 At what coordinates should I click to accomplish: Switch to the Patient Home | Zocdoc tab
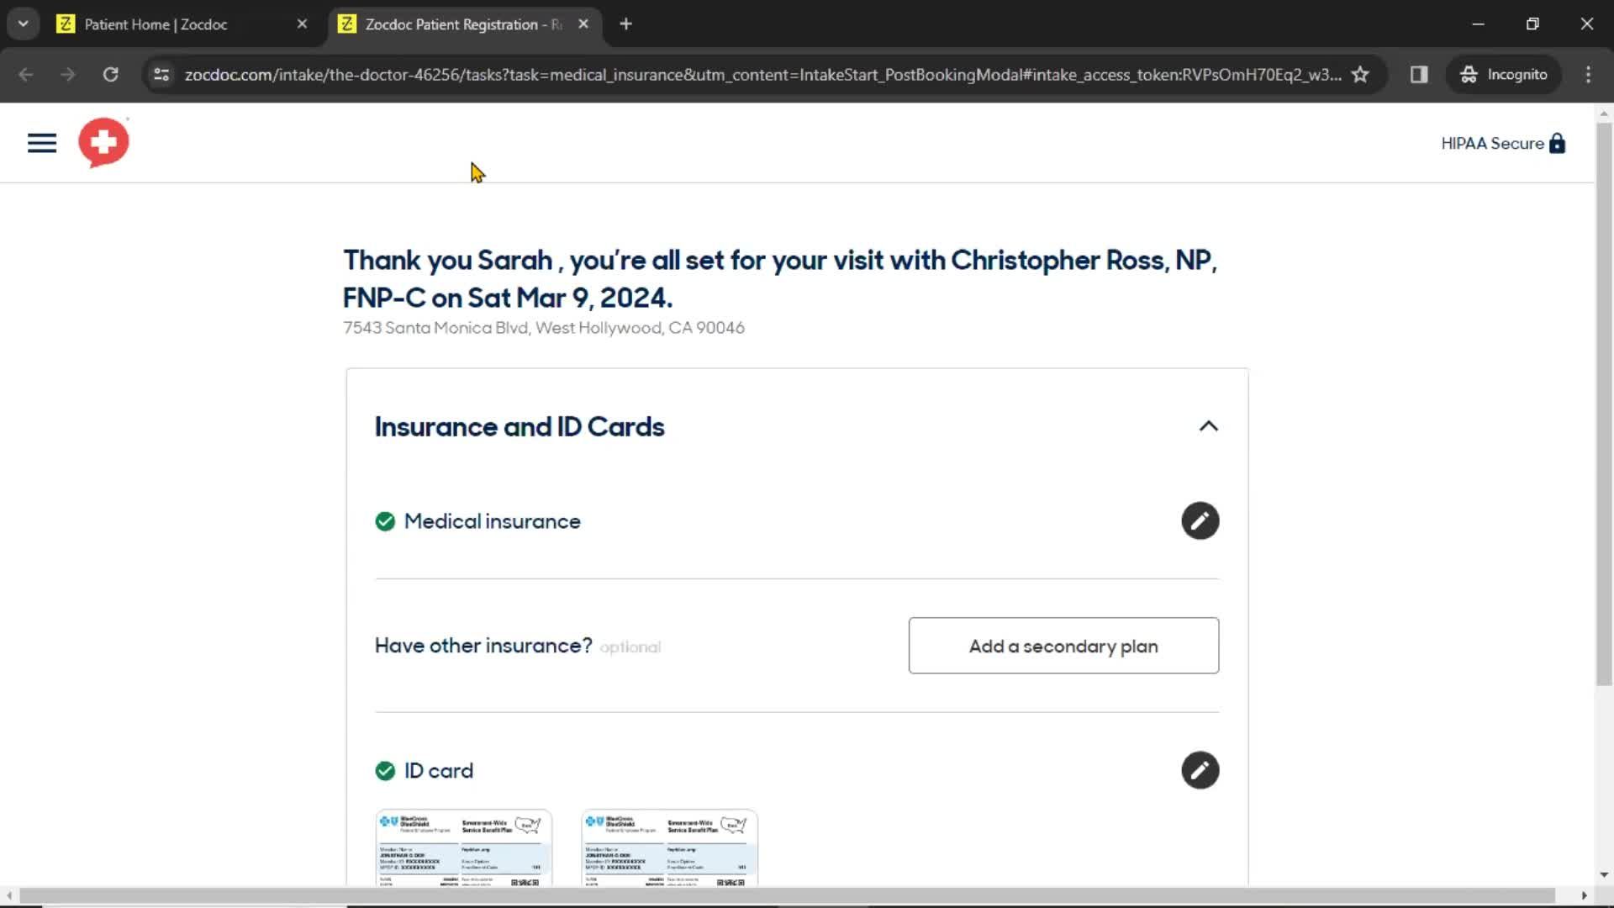point(156,24)
